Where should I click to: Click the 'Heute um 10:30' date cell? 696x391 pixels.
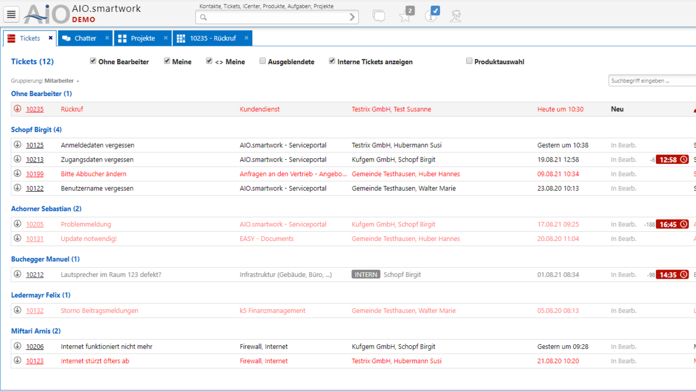(x=560, y=109)
